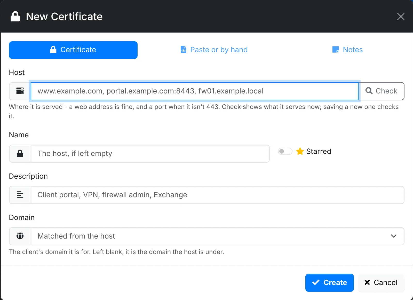Click the server icon beside Host field

(x=20, y=91)
